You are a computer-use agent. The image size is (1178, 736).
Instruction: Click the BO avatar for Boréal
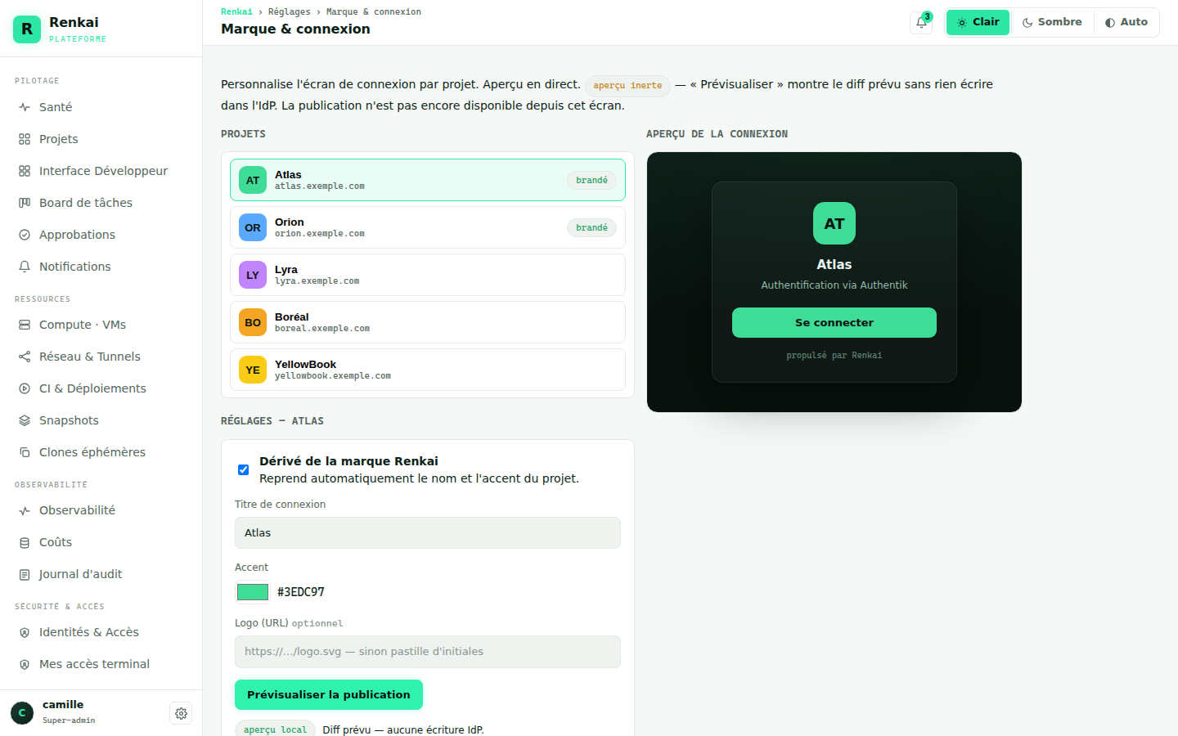click(x=253, y=322)
